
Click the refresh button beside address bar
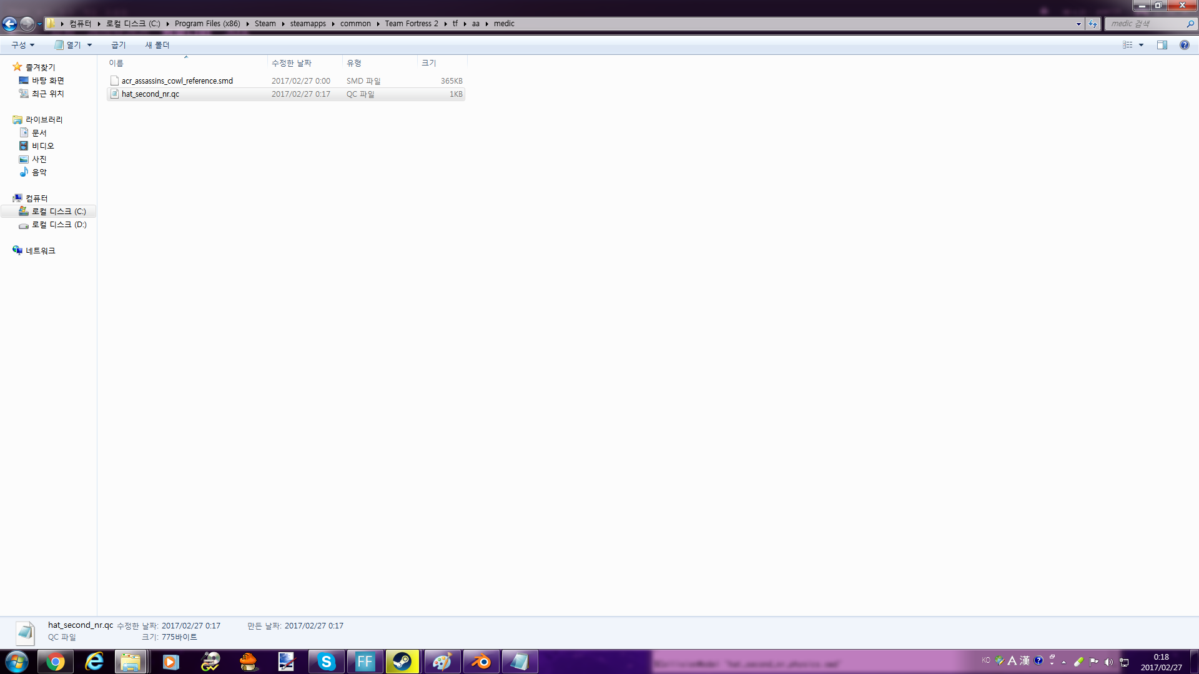pyautogui.click(x=1092, y=24)
